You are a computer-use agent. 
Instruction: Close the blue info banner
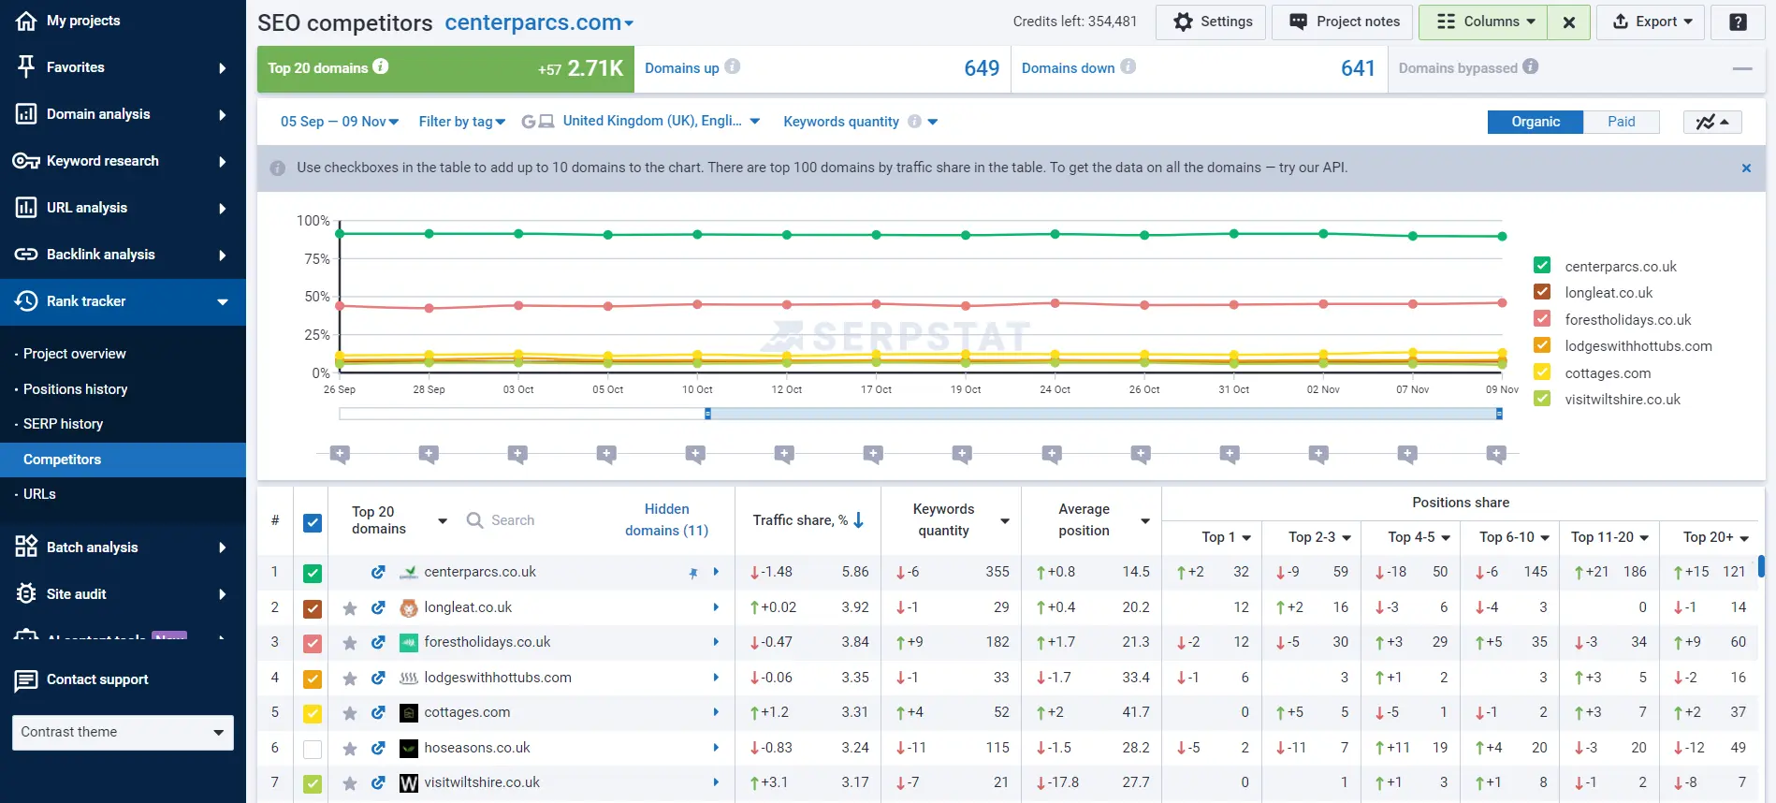[1746, 168]
